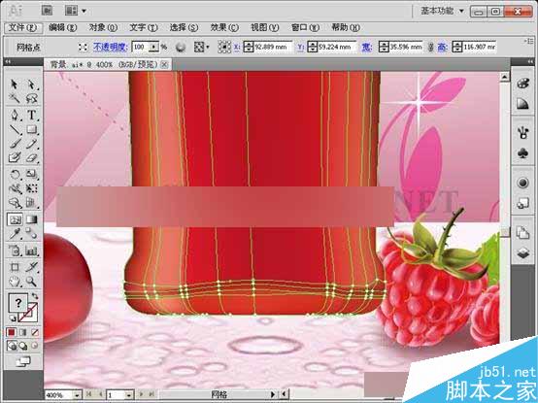Screen dimensions: 538x403
Task: Open the Layers panel icon
Action: [x=522, y=253]
